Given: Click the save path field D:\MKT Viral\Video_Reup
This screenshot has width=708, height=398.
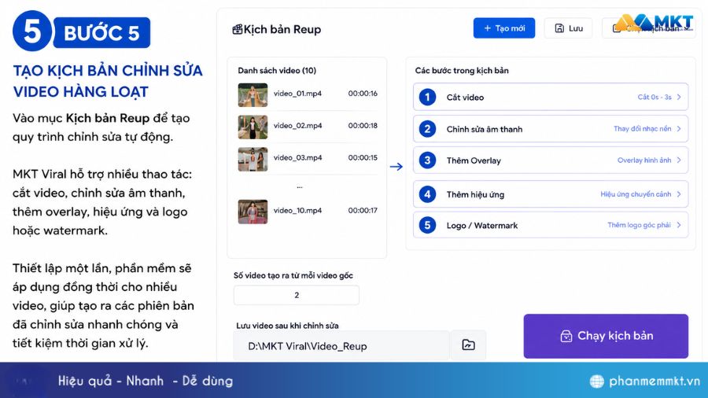Looking at the screenshot, I should pos(341,345).
